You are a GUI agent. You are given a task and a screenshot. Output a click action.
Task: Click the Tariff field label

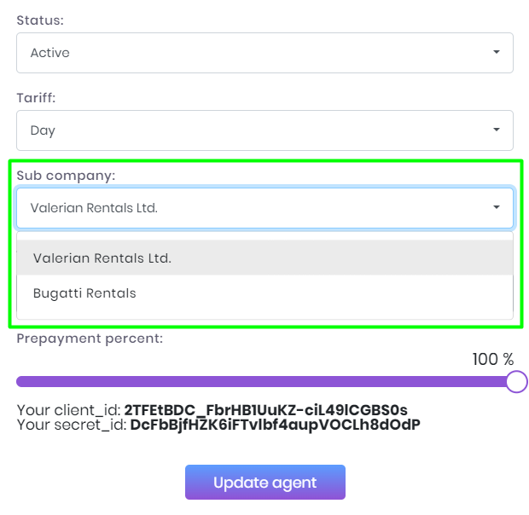[x=36, y=98]
